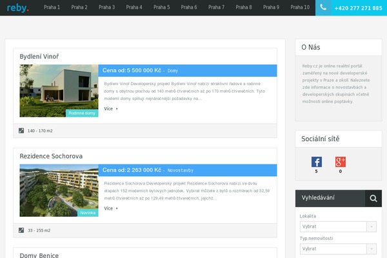The width and height of the screenshot is (387, 258).
Task: Click the 33 - 255 m2 area text
Action: click(x=39, y=231)
